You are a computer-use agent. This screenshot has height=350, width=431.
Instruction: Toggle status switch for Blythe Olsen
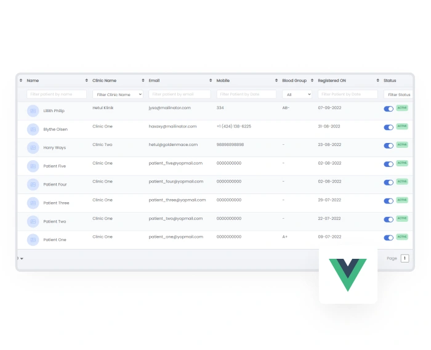click(389, 128)
